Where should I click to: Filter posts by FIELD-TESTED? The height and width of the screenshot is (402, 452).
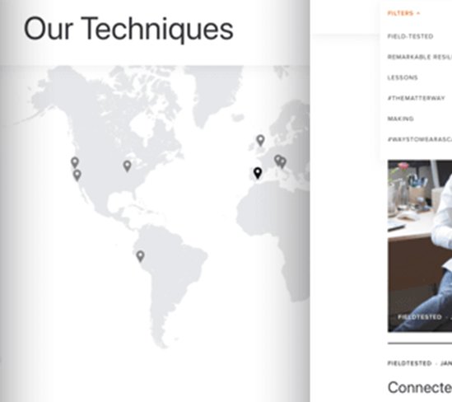click(410, 36)
